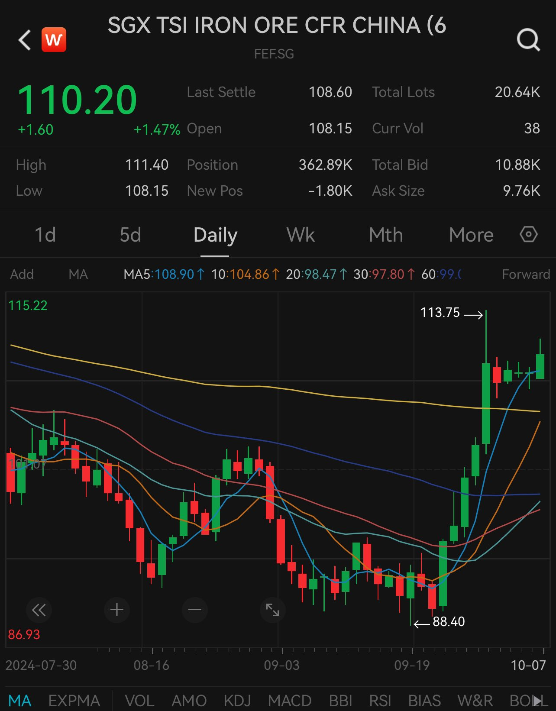Tap the 88.40 low price label
This screenshot has height=711, width=556.
(449, 622)
